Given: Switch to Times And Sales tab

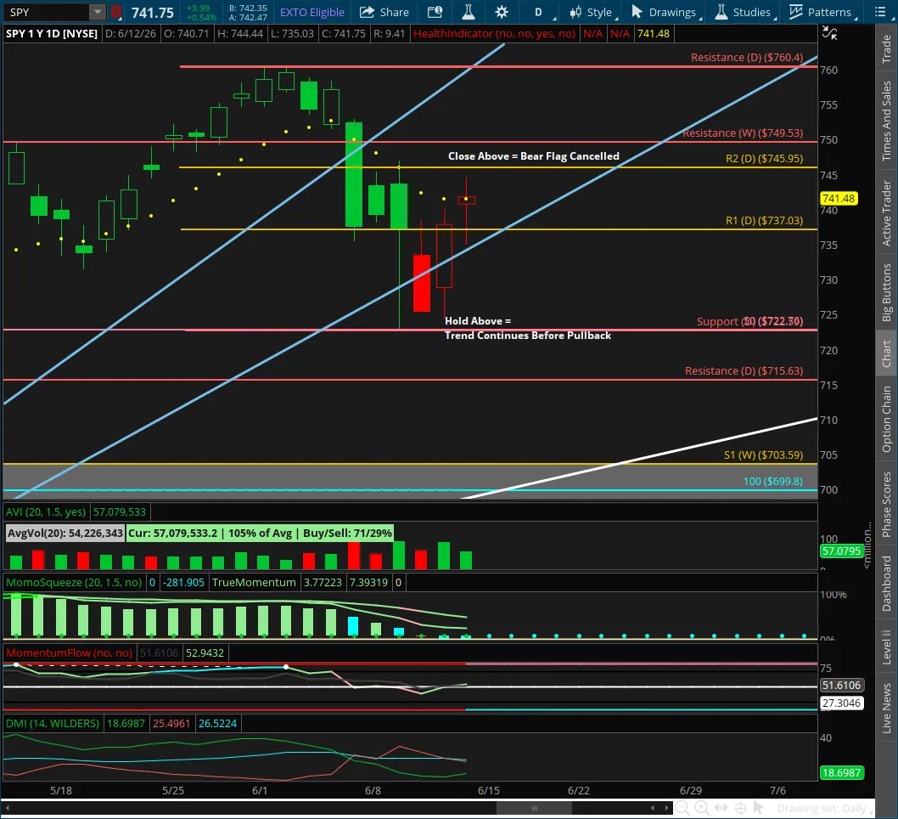Looking at the screenshot, I should coord(887,121).
